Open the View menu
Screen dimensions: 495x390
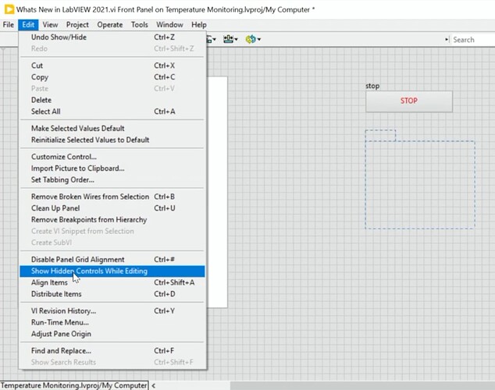point(50,25)
